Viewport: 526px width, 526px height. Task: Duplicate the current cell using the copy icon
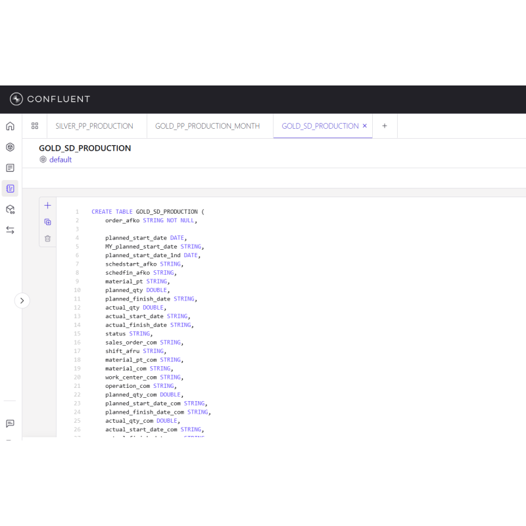pyautogui.click(x=47, y=222)
